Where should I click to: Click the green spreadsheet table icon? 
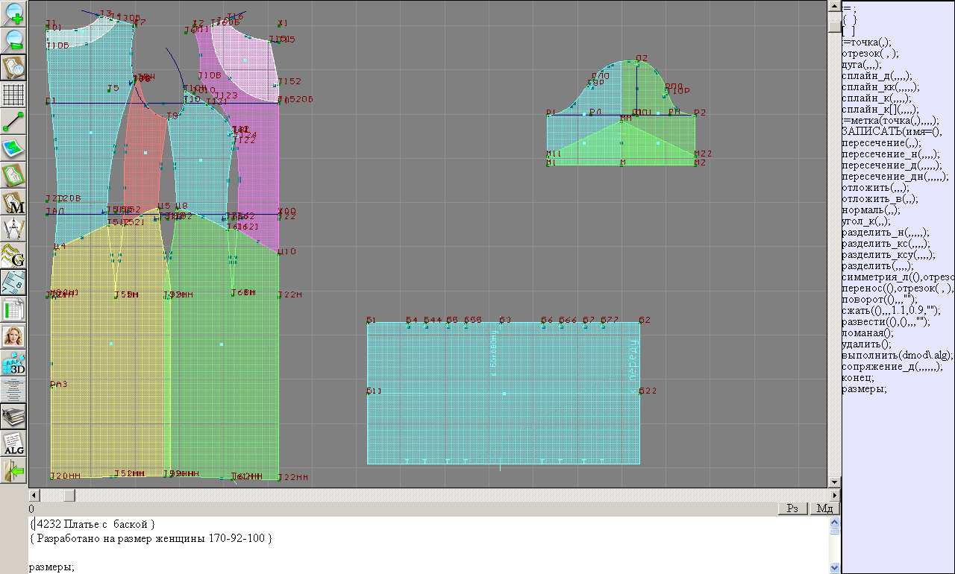(14, 309)
